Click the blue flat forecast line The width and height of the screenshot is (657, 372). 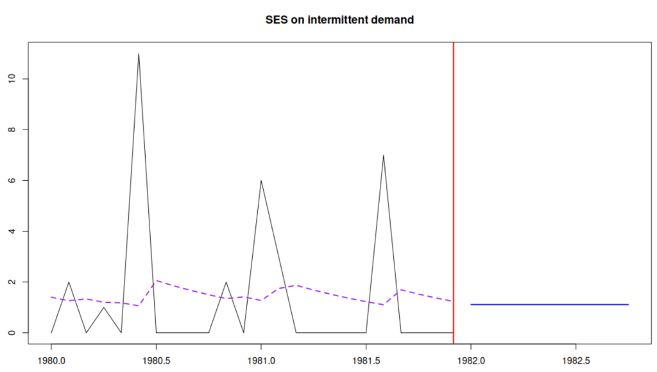[549, 305]
